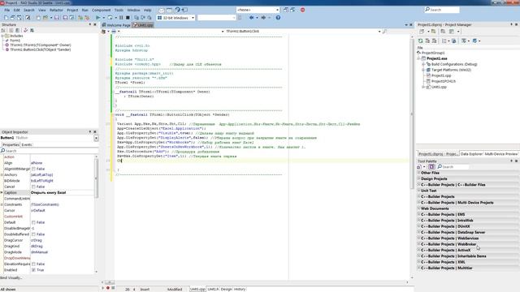Click the envelope icon next to Help menu
Viewport: 520px width, 292px height.
(x=161, y=10)
